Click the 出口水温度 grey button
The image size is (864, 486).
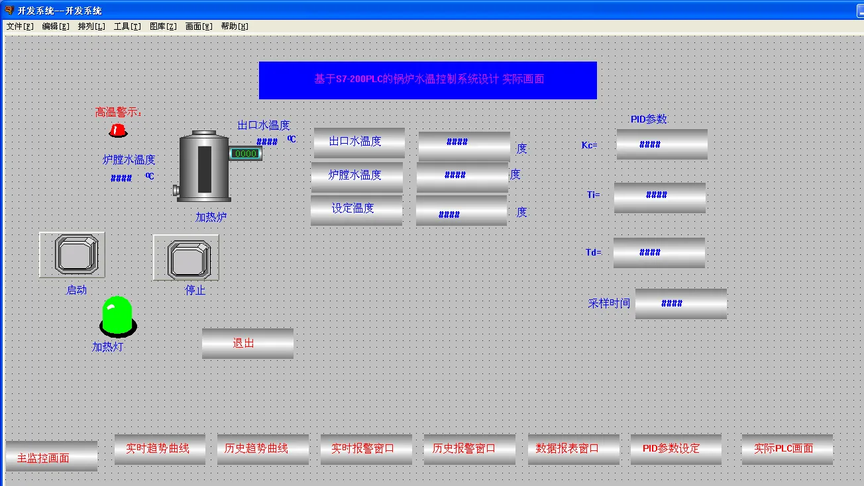pos(359,143)
